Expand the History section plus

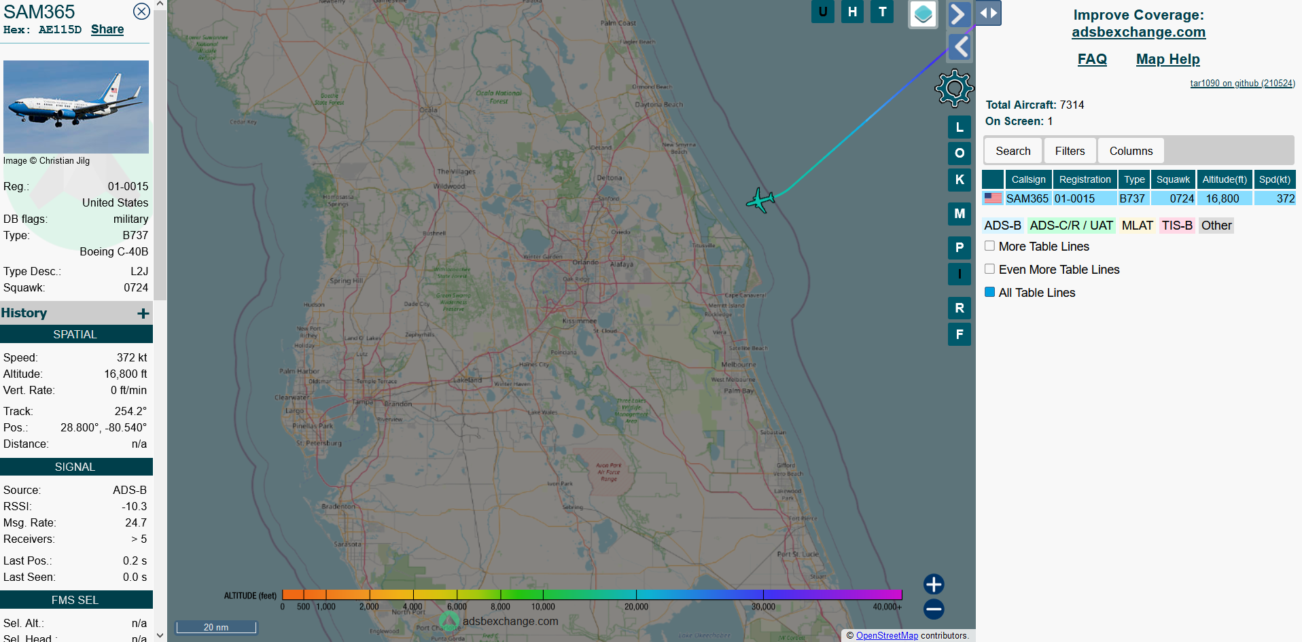(x=143, y=313)
